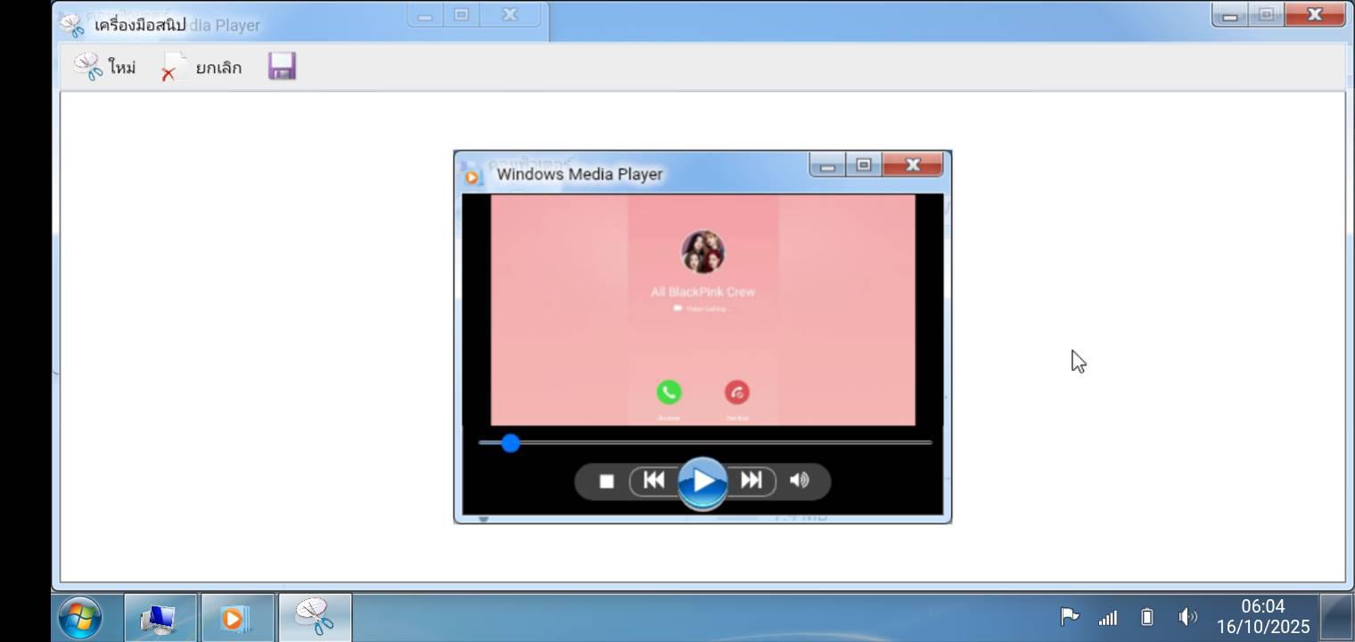The image size is (1355, 642).
Task: Click the Previous track button in the snip
Action: (x=653, y=481)
